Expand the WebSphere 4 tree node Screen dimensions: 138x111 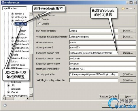12,41
